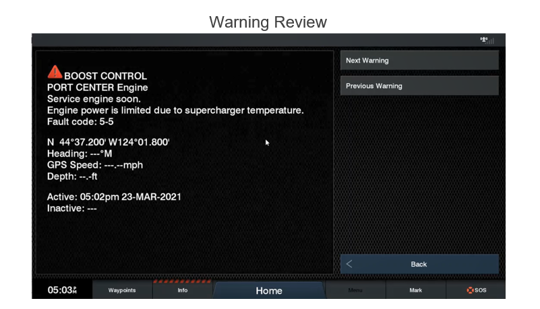Open the Menu in the bottom bar
This screenshot has width=540, height=309.
(355, 290)
